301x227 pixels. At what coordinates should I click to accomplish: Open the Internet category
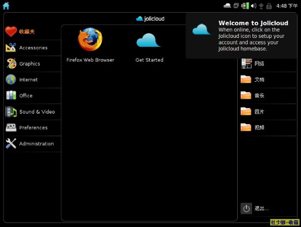click(32, 80)
